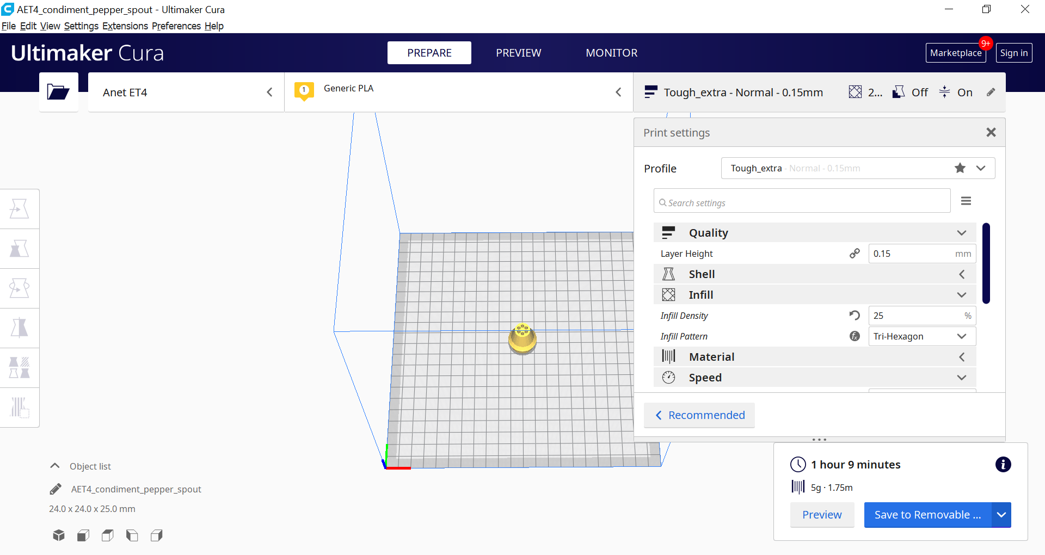Click the settings list scrollbar

(x=986, y=263)
